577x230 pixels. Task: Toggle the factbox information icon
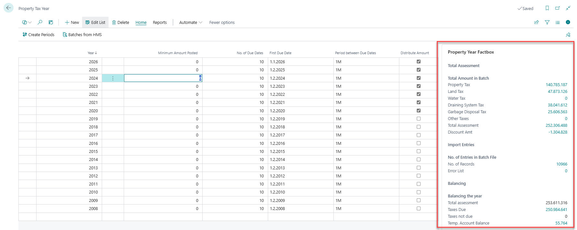(568, 22)
